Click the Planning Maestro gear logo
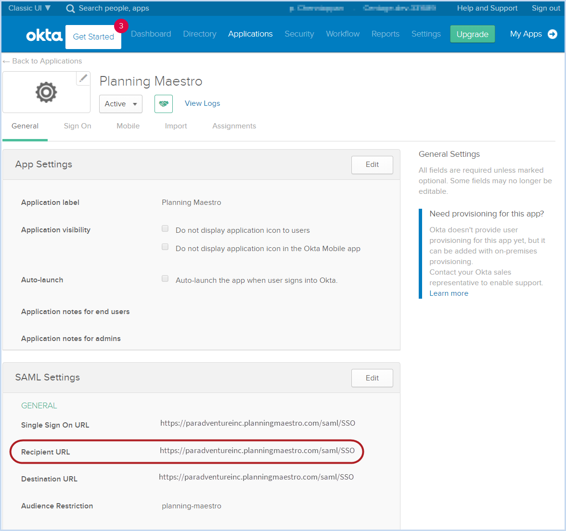 click(x=46, y=92)
